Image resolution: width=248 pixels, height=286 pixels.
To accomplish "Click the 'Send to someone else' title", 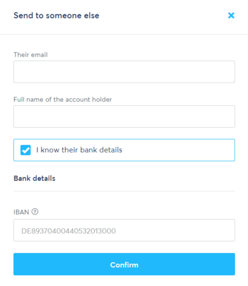I will point(56,16).
